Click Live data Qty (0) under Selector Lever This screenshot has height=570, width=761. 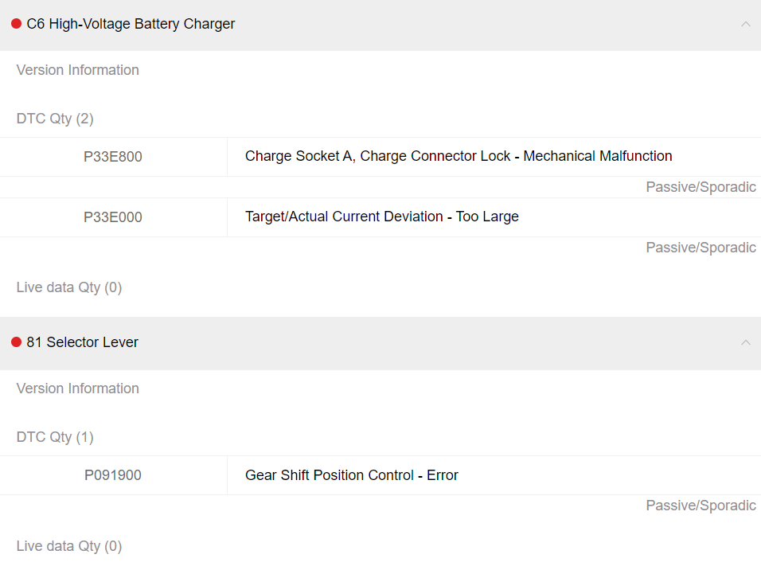pyautogui.click(x=69, y=546)
